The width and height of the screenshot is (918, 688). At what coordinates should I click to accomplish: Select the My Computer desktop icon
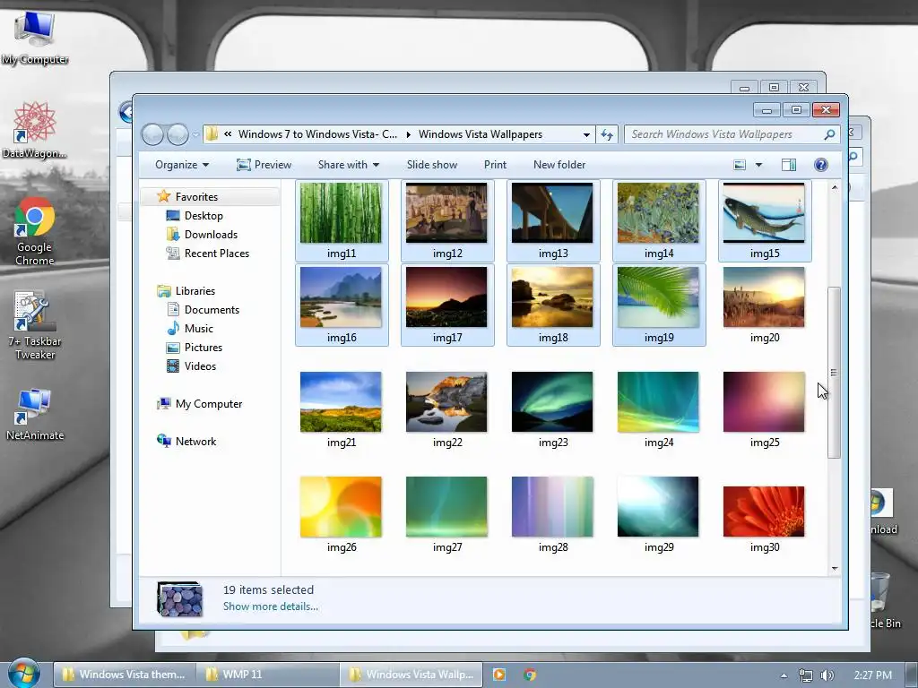(35, 38)
